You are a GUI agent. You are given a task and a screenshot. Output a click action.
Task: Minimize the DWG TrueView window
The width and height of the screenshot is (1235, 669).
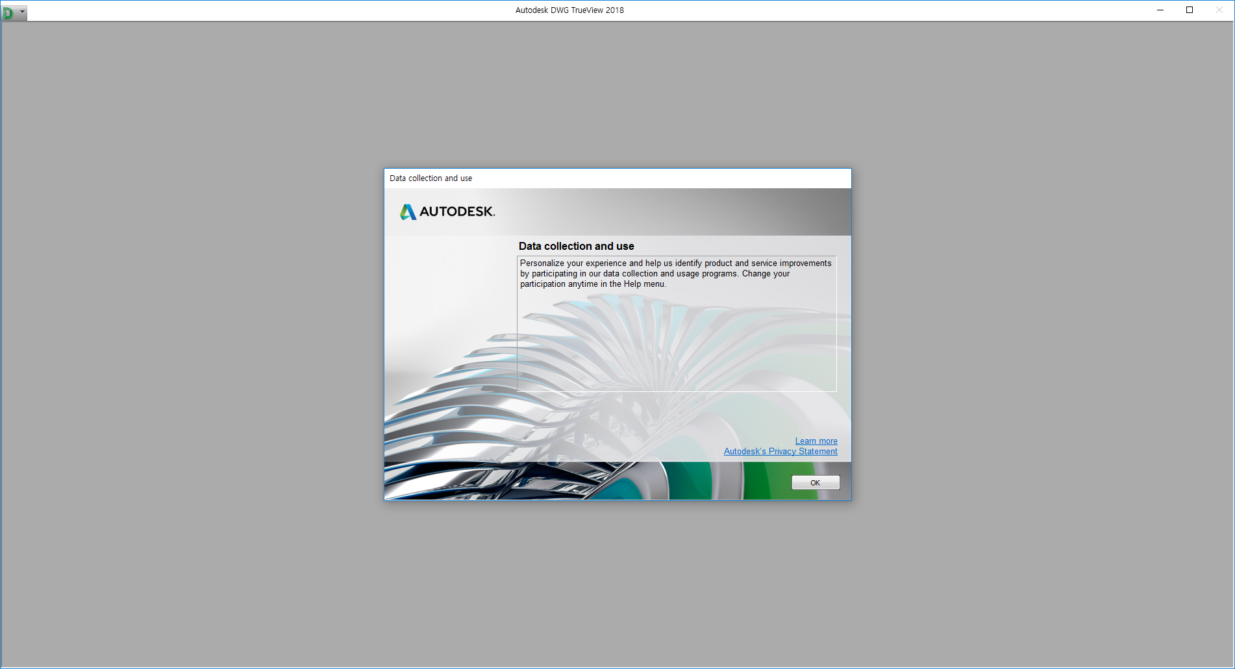1160,10
